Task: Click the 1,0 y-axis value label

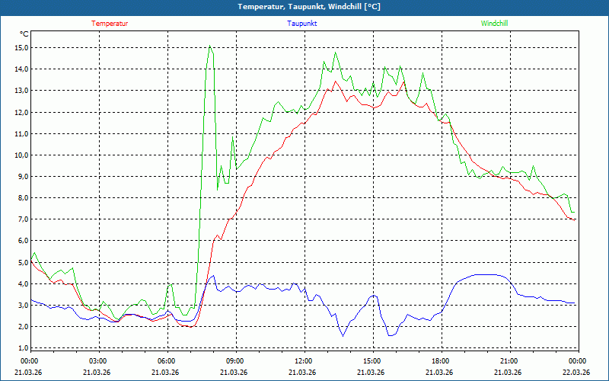Action: [x=23, y=348]
